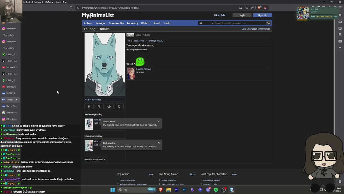Open Brave Wallet sidebar icon
This screenshot has width=344, height=194.
click(x=340, y=28)
